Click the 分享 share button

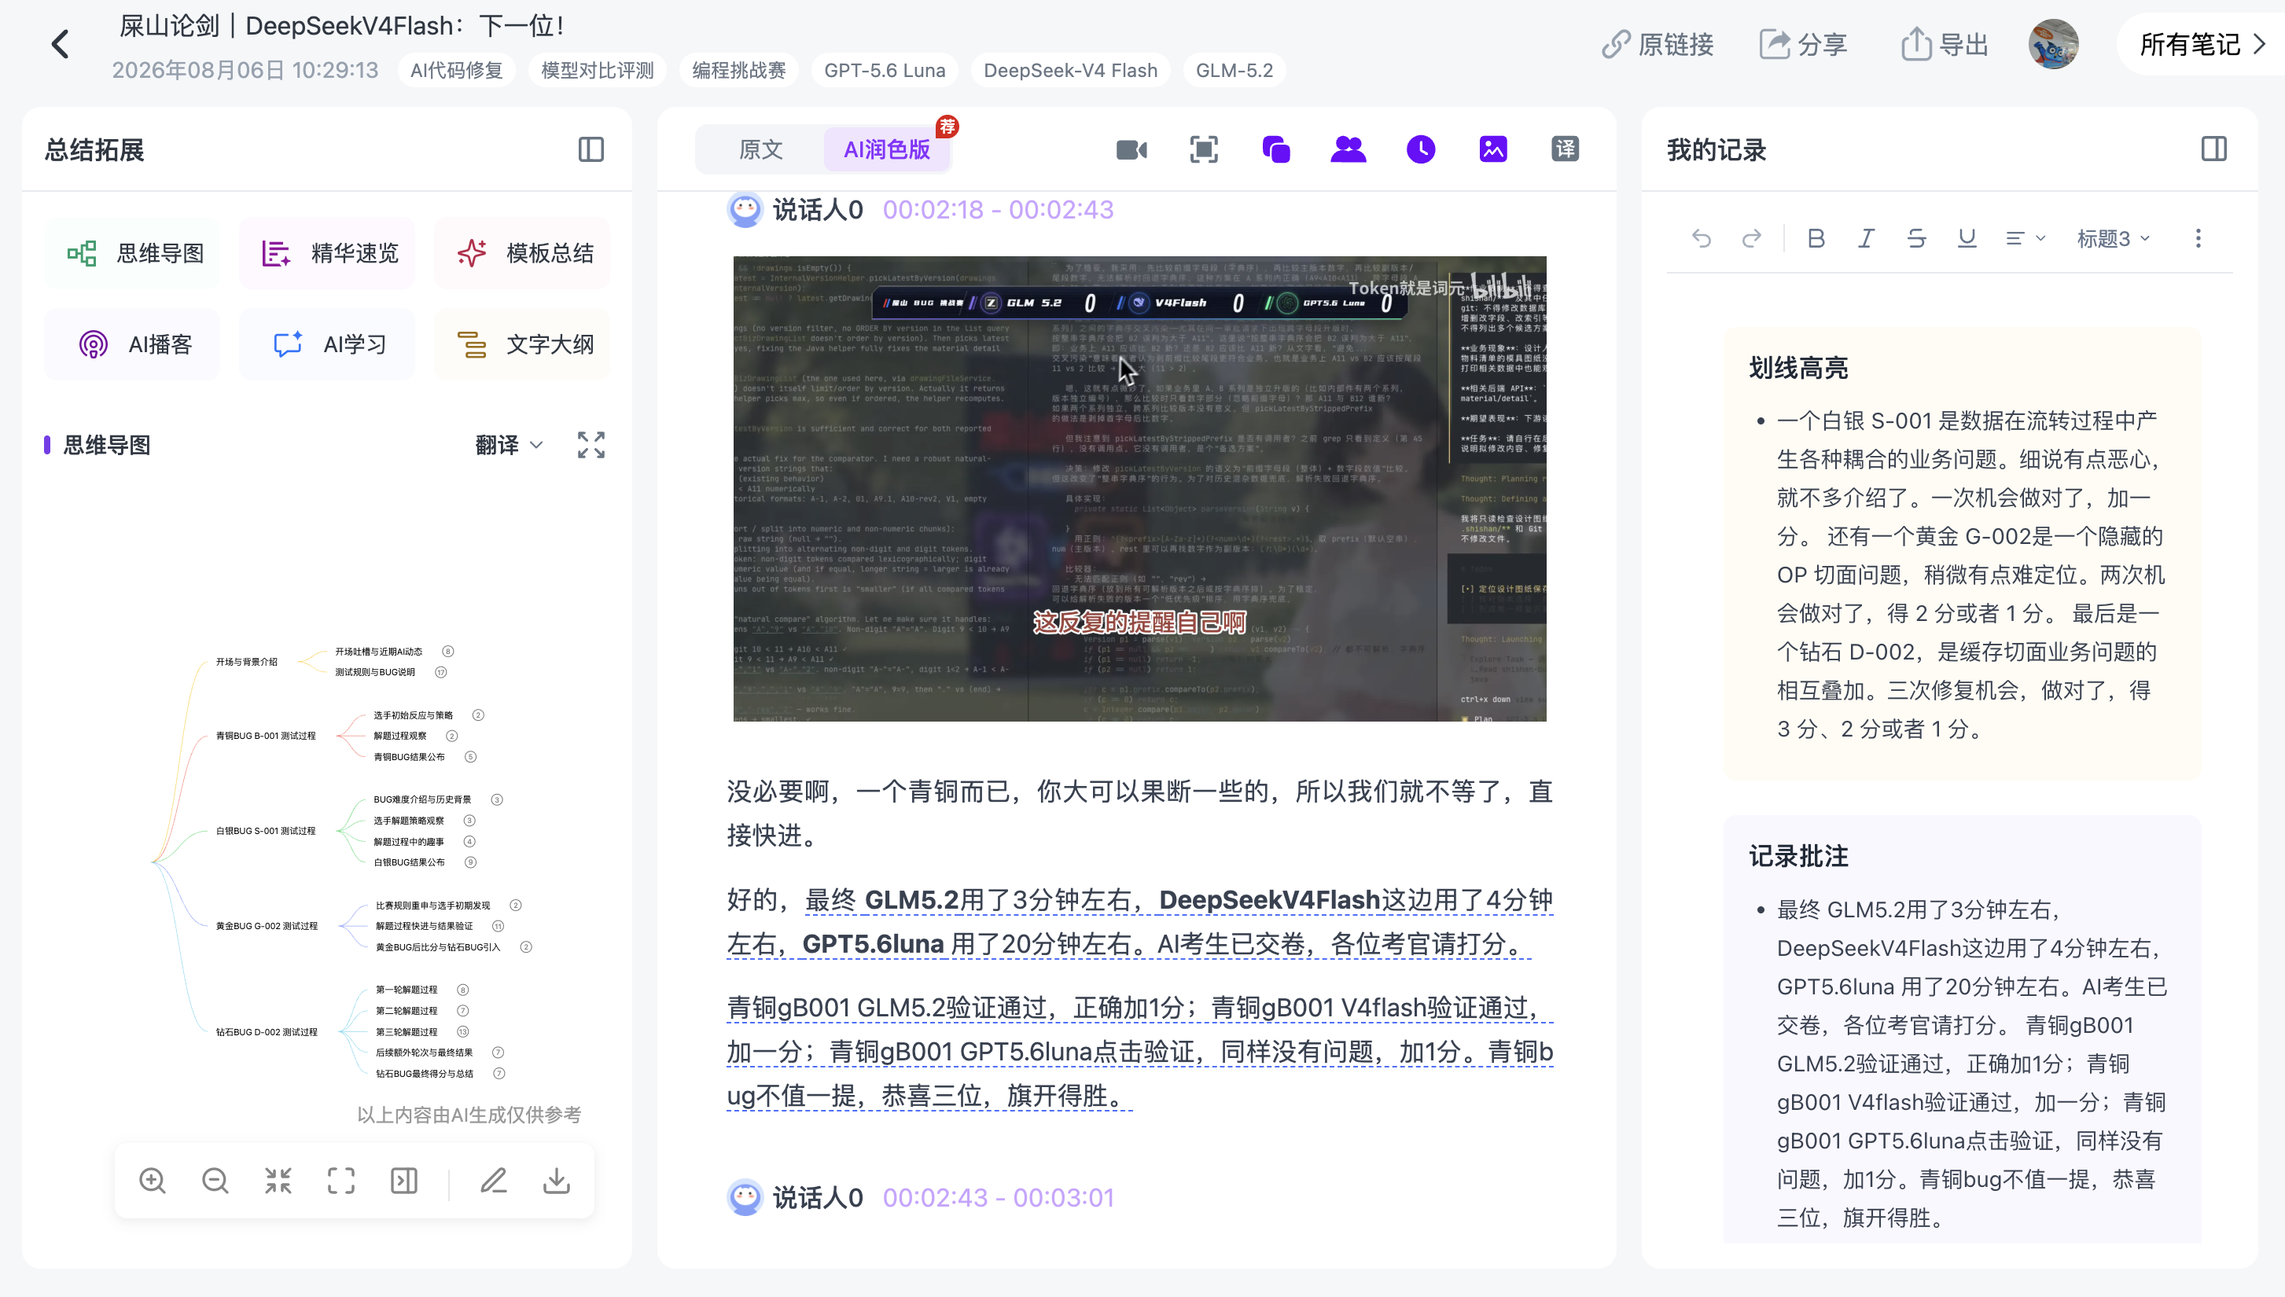tap(1802, 44)
